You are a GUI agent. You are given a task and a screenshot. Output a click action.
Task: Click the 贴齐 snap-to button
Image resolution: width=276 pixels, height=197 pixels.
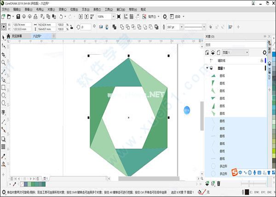tap(151, 17)
